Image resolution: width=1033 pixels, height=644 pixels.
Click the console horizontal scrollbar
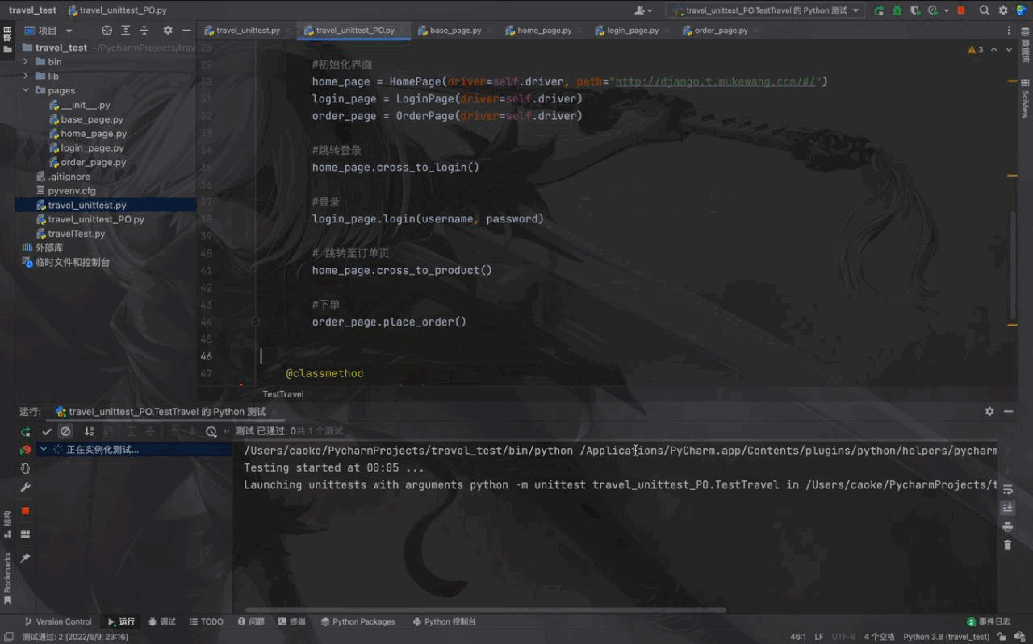[484, 609]
